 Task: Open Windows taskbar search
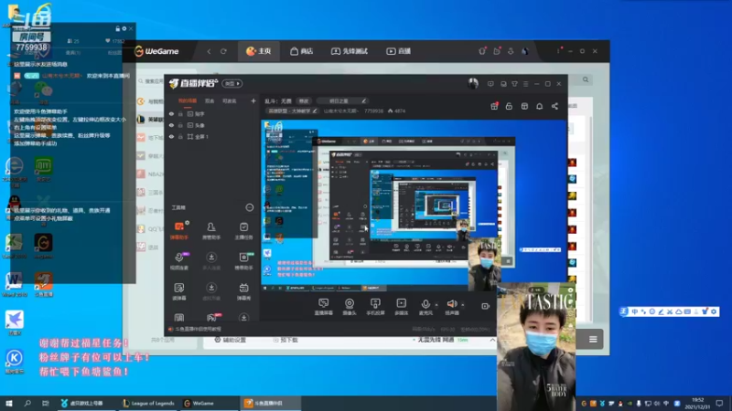point(27,403)
